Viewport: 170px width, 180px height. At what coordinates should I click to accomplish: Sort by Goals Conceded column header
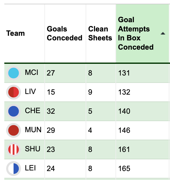click(65, 33)
